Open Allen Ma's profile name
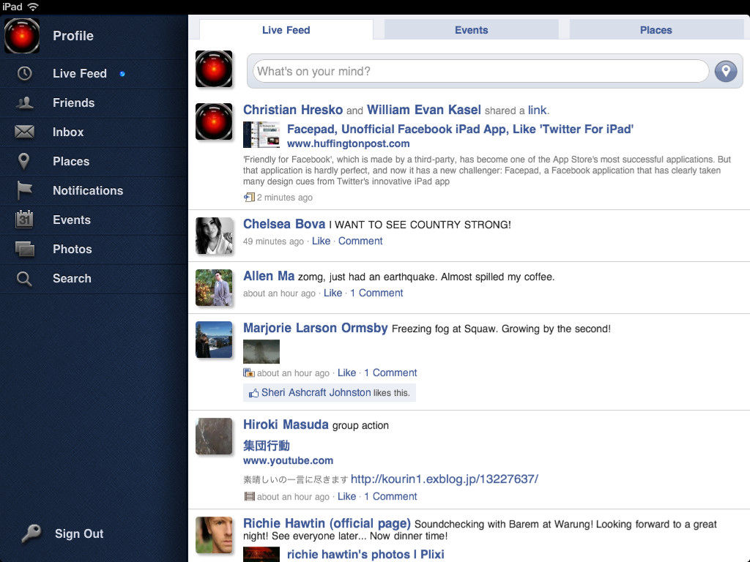Viewport: 750px width, 562px height. pos(269,276)
